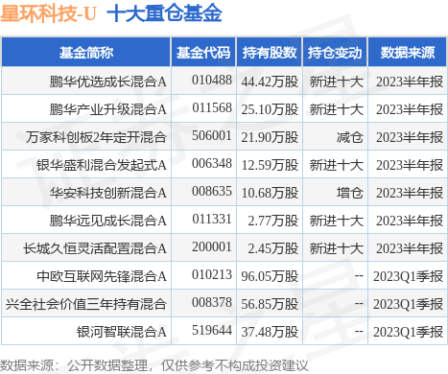Click 新进十大 in 长城久恒灵活配置混合A row
This screenshot has width=448, height=374.
(x=337, y=248)
